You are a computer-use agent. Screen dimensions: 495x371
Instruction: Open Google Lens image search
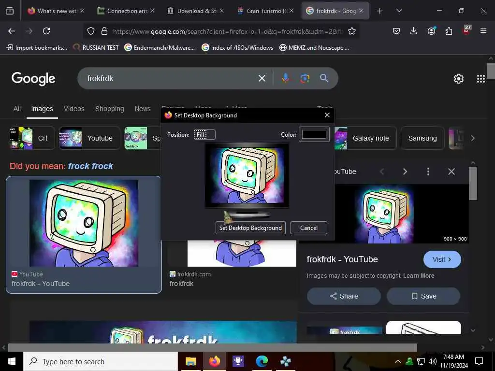(305, 78)
